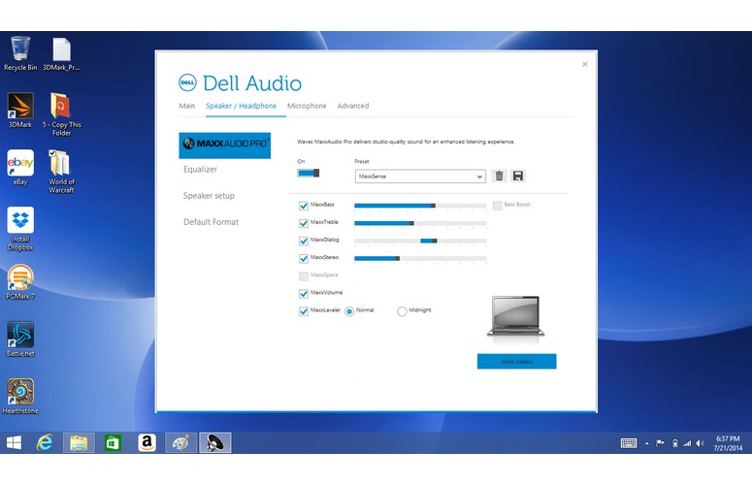Click the network signal tray icon
Viewport: 752px width, 485px height.
click(x=687, y=443)
